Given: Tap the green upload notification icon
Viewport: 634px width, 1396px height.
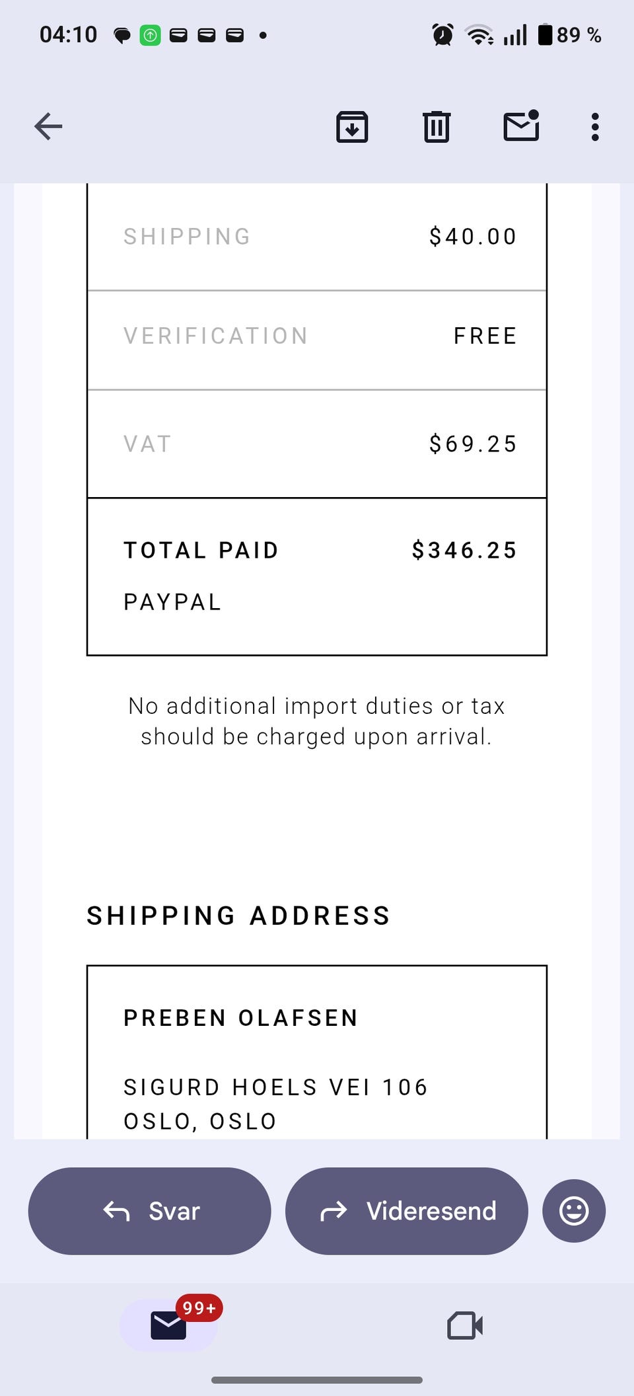Looking at the screenshot, I should (150, 35).
